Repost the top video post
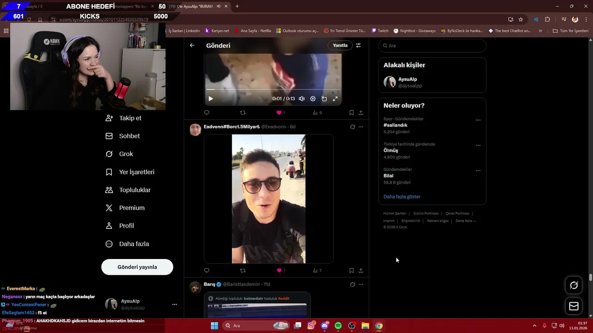This screenshot has height=333, width=593. [x=243, y=112]
